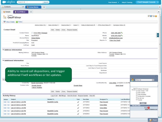Click the top Clone button
The height and width of the screenshot is (122, 162).
pyautogui.click(x=63, y=30)
